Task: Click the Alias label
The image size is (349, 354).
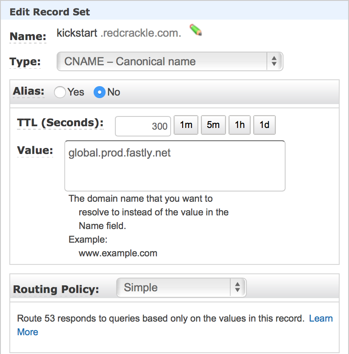Action: point(29,91)
